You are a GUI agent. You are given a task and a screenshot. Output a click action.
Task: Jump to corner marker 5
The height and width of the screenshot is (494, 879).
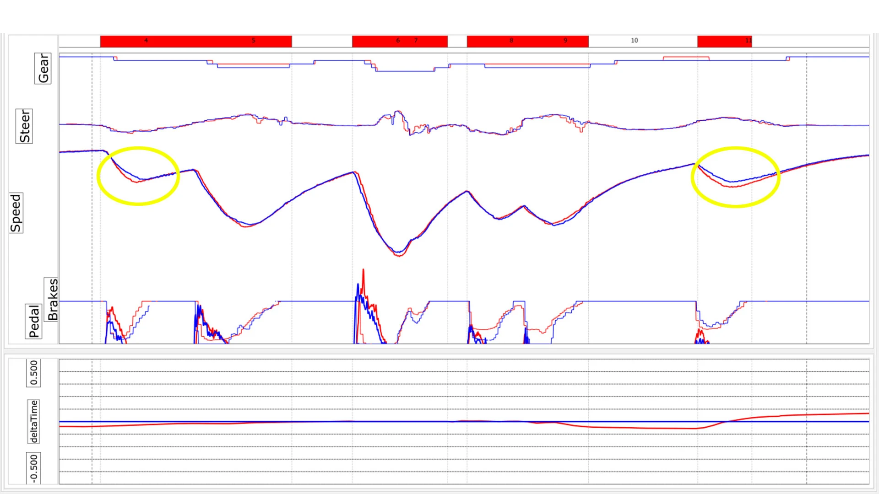(253, 41)
